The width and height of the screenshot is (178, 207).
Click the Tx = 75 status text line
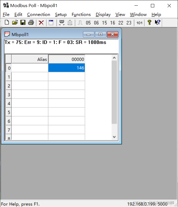click(55, 42)
